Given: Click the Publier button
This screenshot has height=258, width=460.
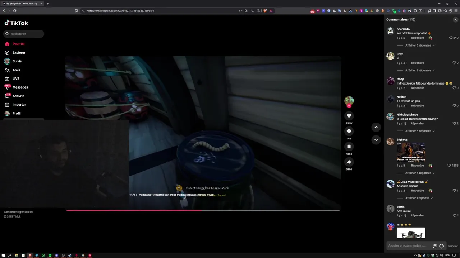Looking at the screenshot, I should pos(453,246).
